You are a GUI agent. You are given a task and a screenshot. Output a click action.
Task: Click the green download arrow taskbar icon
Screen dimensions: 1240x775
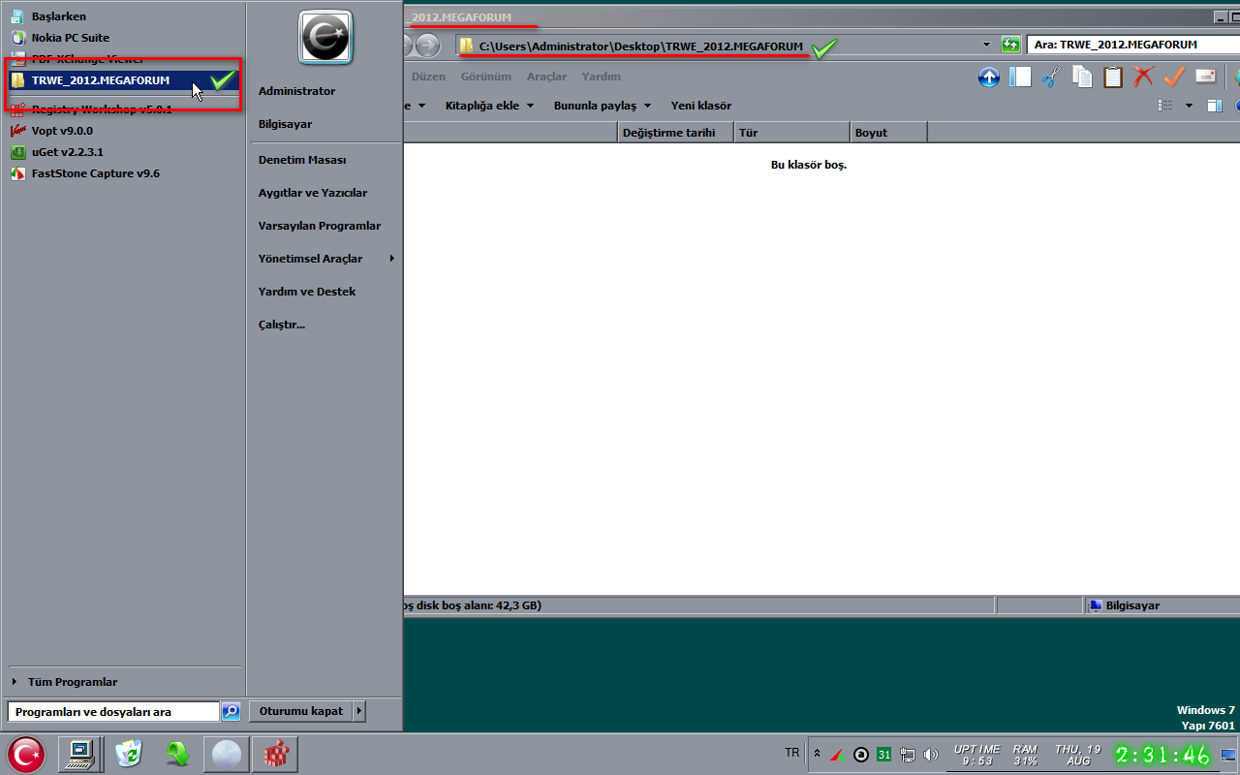click(x=177, y=754)
